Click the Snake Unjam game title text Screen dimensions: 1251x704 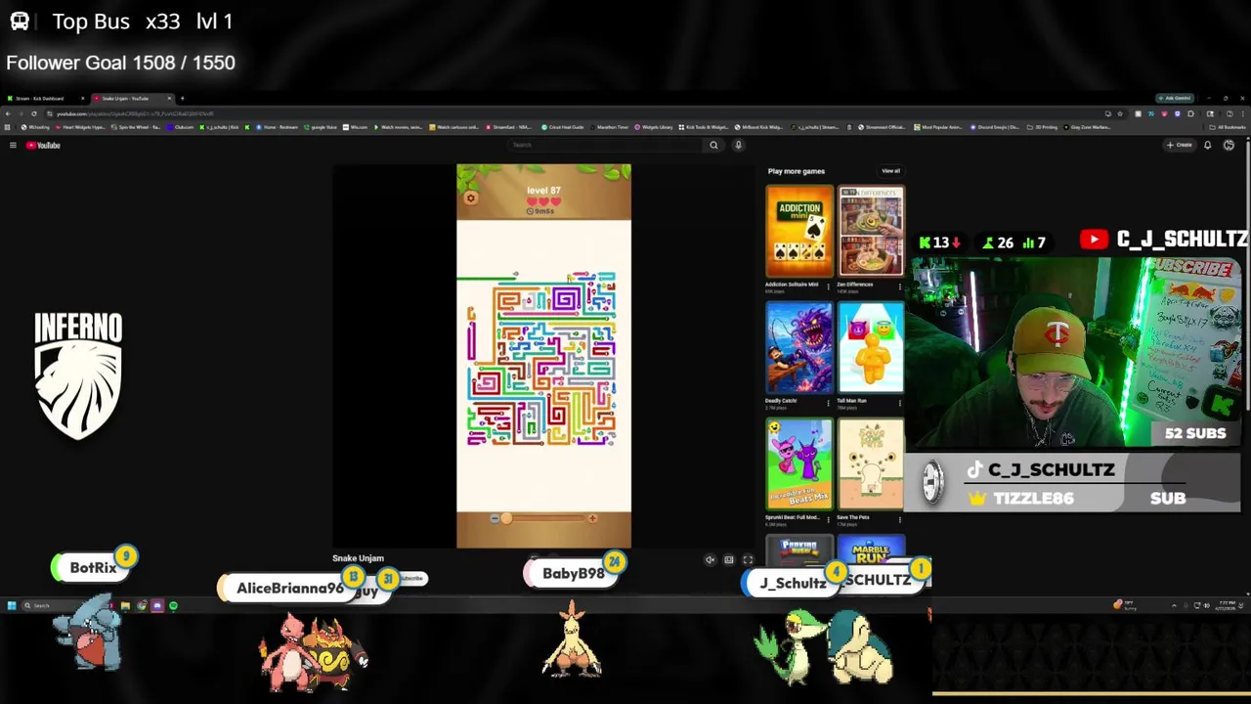(x=358, y=558)
